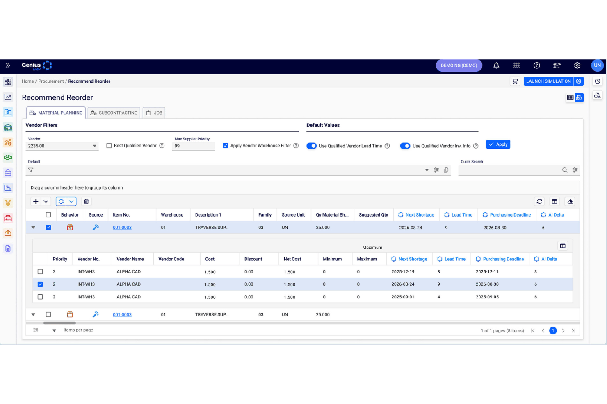Toggle Use Qualified Vendor Inv. Info switch

pos(405,146)
